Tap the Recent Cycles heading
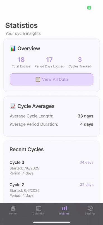 point(27,149)
